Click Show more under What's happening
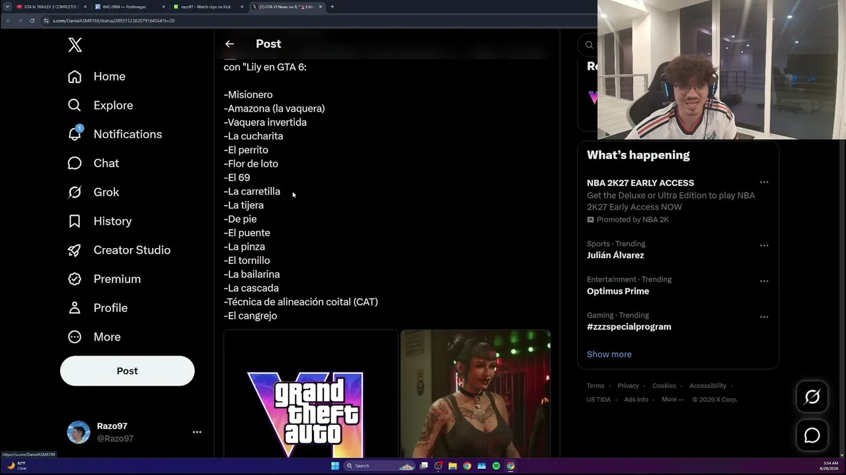Image resolution: width=846 pixels, height=475 pixels. pos(609,354)
